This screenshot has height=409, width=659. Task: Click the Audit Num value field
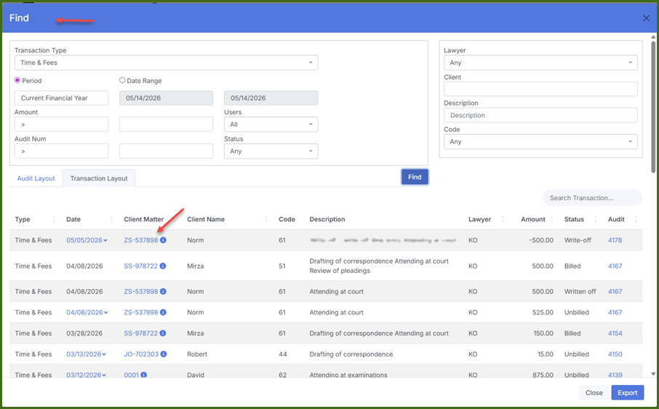(x=166, y=151)
